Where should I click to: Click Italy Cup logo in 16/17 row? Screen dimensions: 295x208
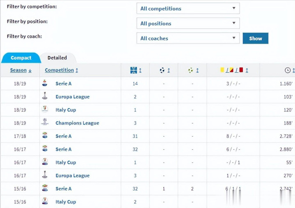pos(45,162)
